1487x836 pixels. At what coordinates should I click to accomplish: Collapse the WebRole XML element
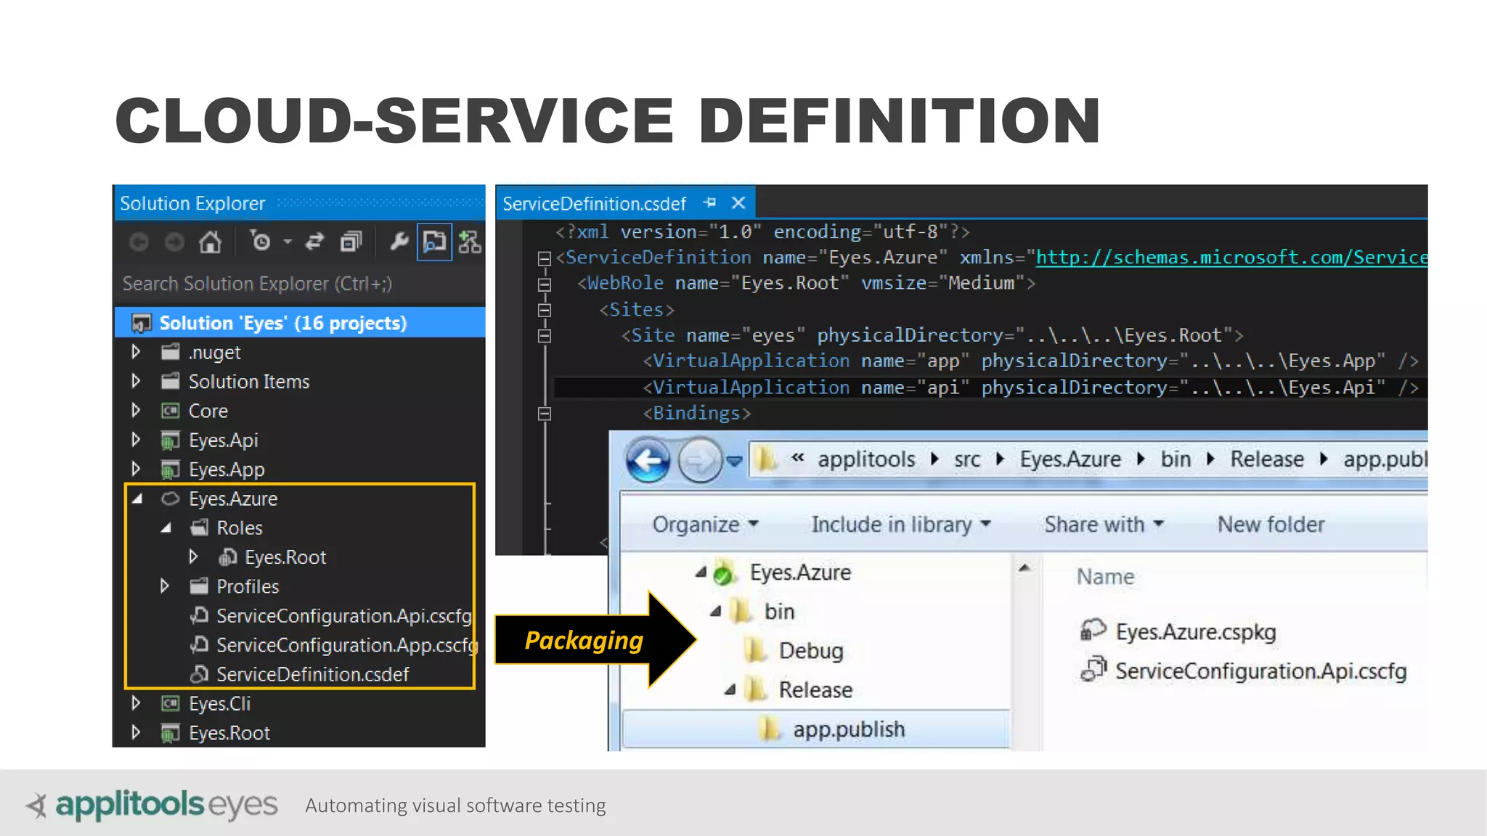544,284
